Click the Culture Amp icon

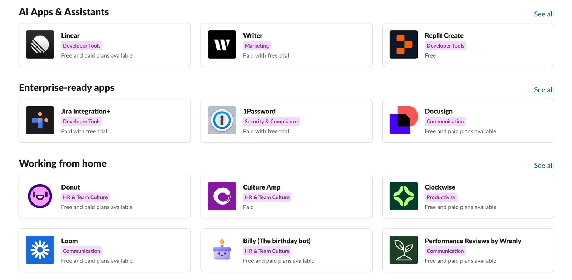point(222,196)
